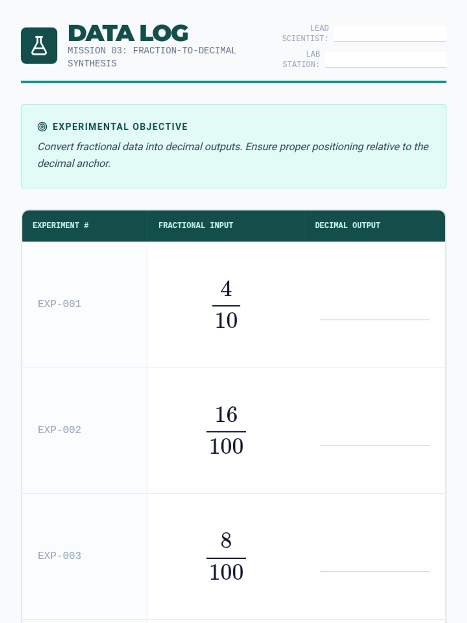Select the EXP-003 row label
This screenshot has height=623, width=467.
[x=60, y=556]
